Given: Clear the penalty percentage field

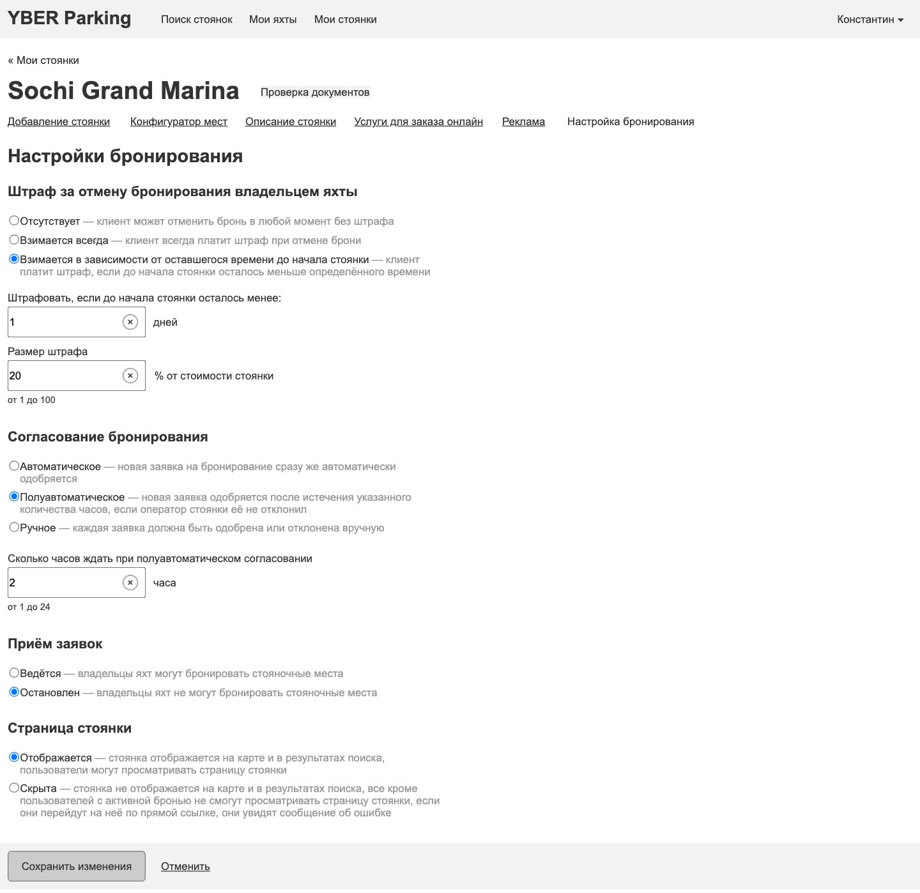Looking at the screenshot, I should (130, 376).
